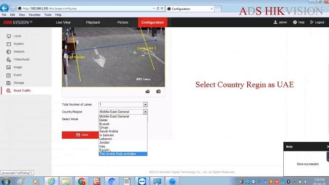Select Qatar from the country list

coord(123,120)
